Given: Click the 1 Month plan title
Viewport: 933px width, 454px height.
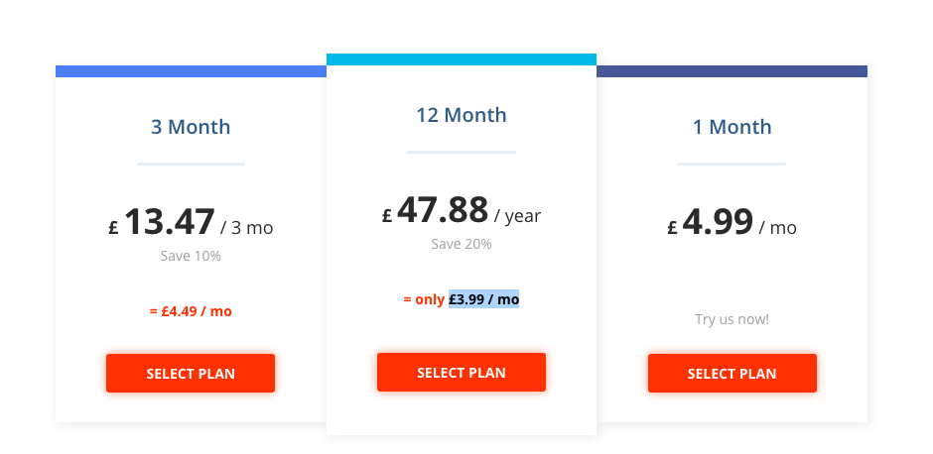Looking at the screenshot, I should [732, 127].
